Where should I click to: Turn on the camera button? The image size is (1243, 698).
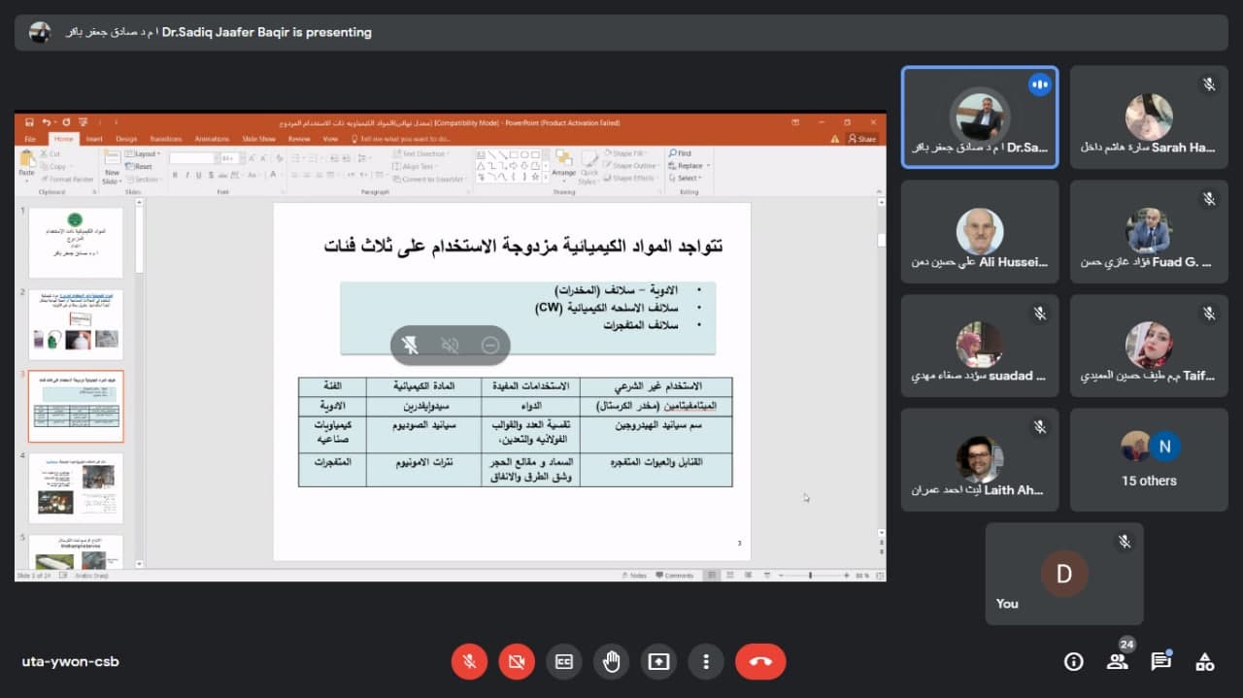coord(517,661)
